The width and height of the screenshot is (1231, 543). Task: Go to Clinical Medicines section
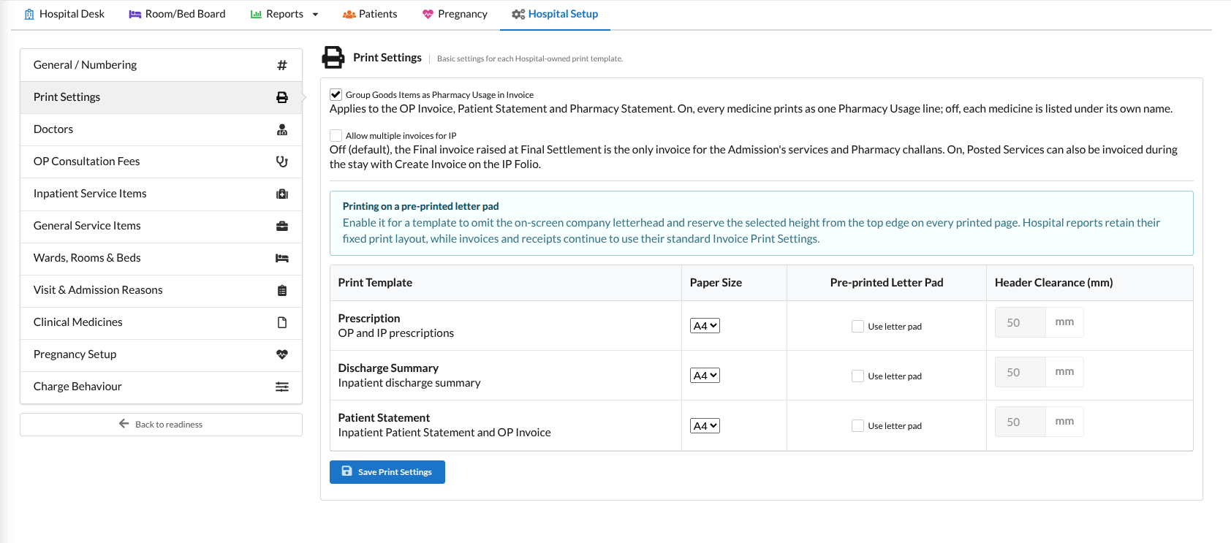coord(161,322)
